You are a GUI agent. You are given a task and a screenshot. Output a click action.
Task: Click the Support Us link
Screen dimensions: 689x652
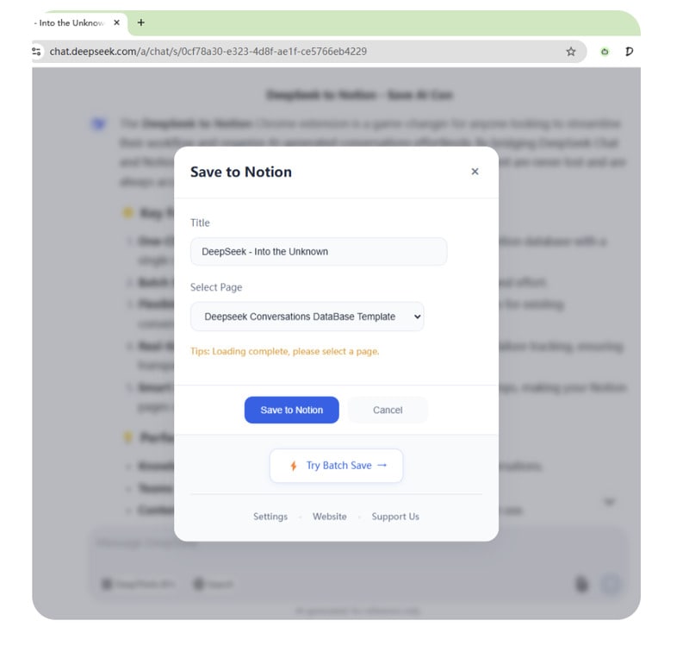[395, 517]
